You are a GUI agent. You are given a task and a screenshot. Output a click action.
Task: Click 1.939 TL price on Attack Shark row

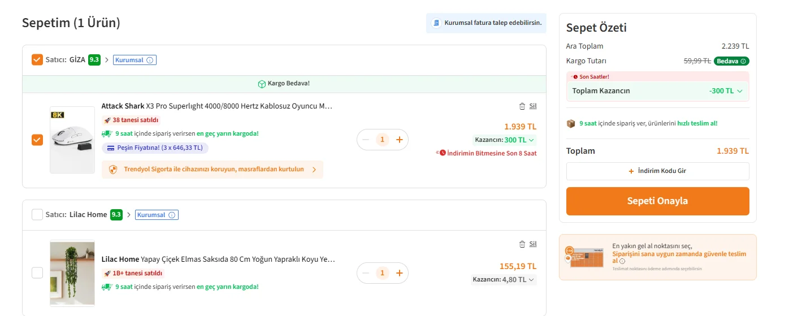(x=521, y=127)
